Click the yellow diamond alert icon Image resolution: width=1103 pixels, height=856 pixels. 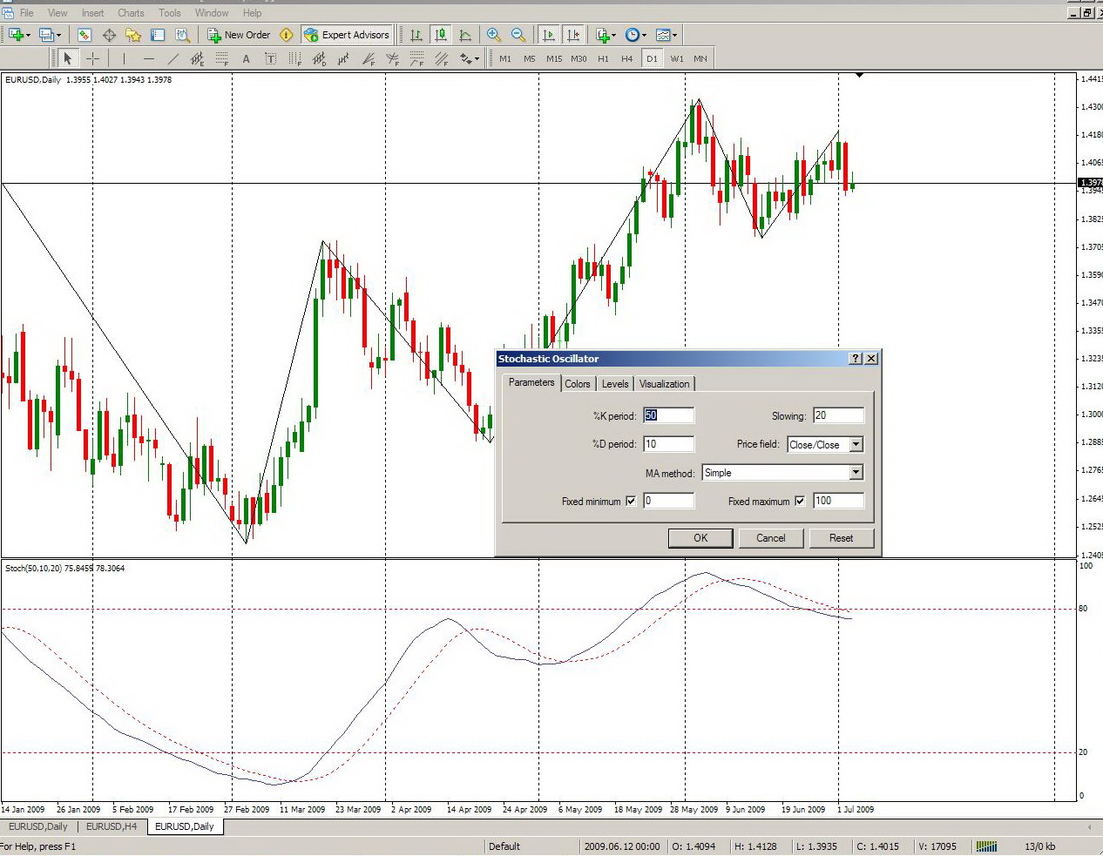tap(286, 35)
